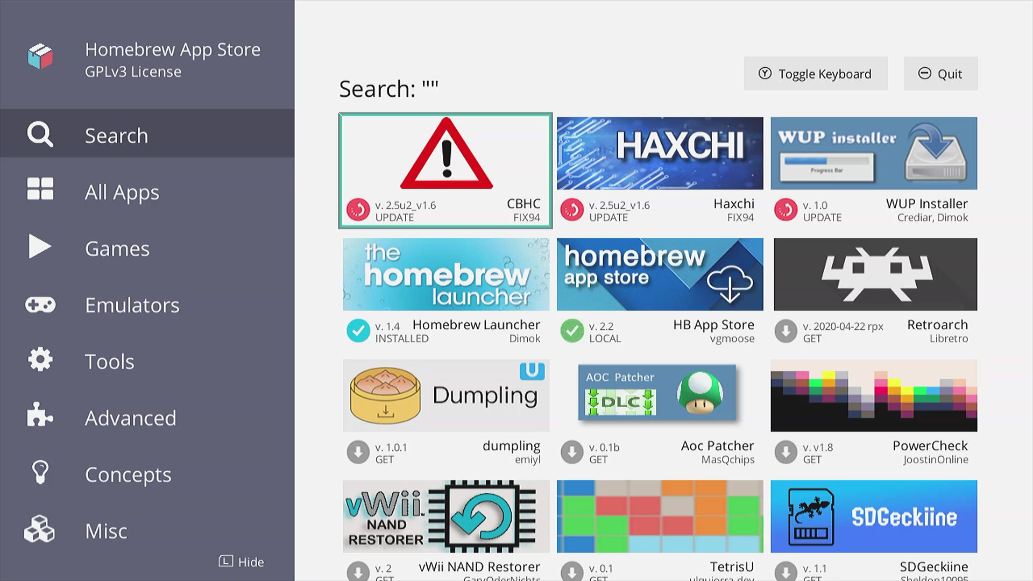Screen dimensions: 1033x581
Task: Open the SDGeckiine banner thumbnail
Action: pos(874,516)
